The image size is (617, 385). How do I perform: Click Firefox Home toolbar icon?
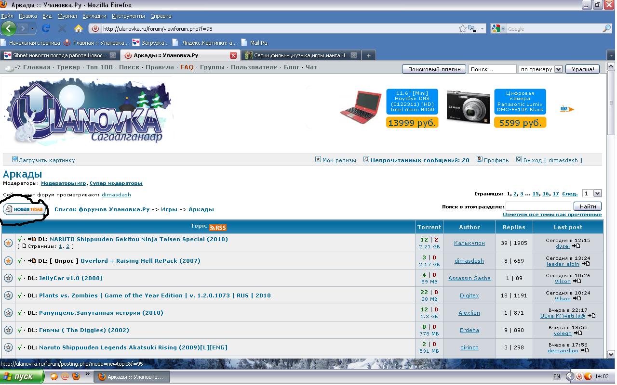pos(78,28)
